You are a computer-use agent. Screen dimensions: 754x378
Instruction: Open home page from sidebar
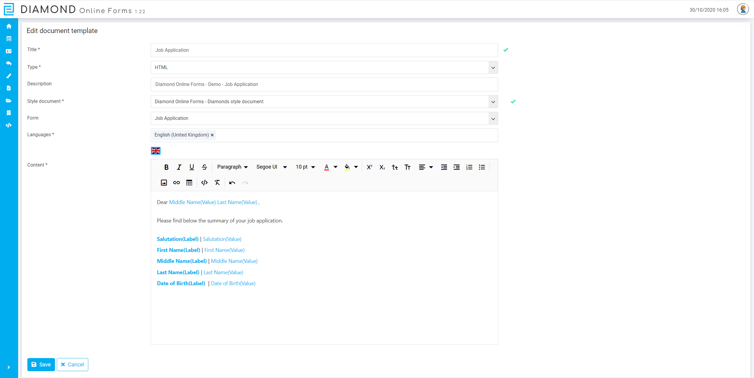pyautogui.click(x=9, y=26)
